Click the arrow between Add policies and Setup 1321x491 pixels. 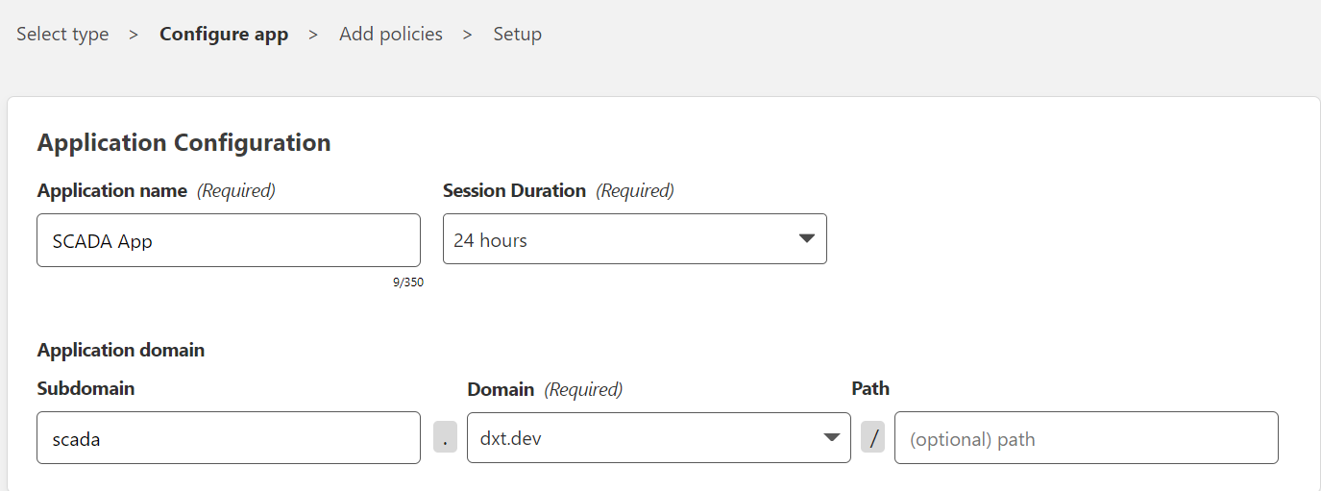click(468, 34)
